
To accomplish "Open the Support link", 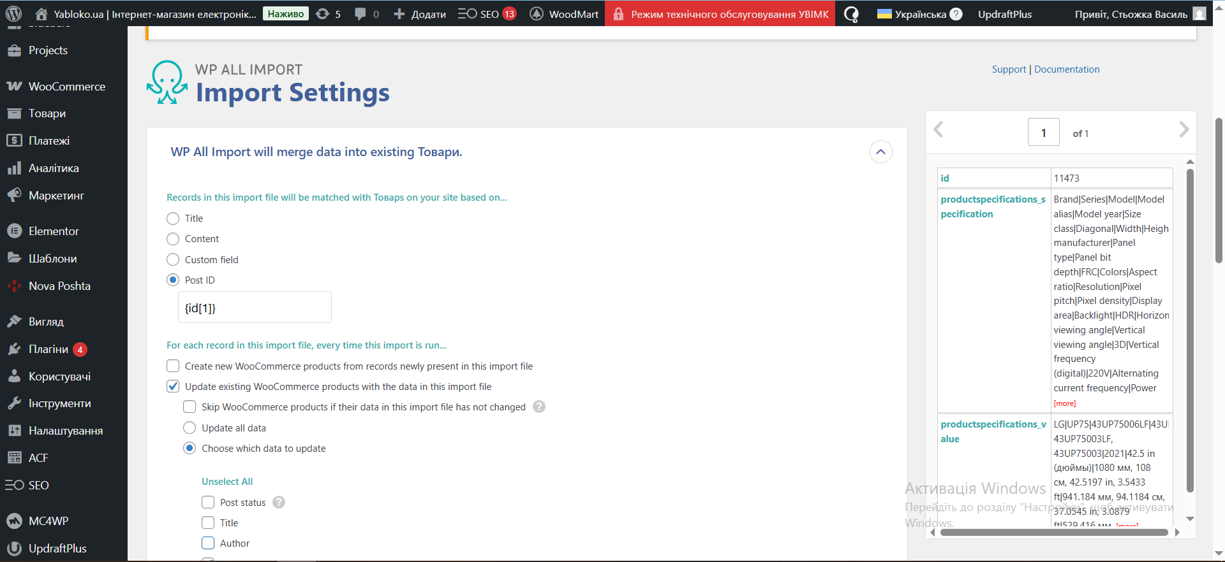I will pyautogui.click(x=1009, y=69).
